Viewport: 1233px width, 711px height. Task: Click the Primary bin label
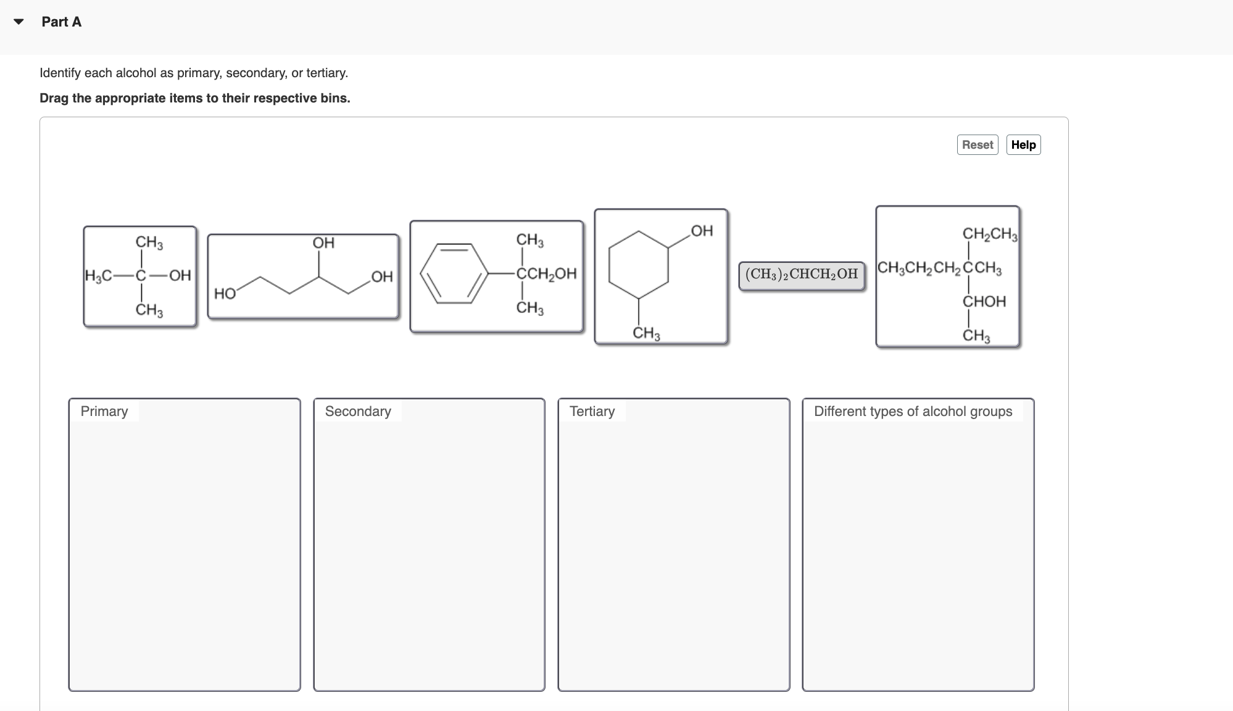click(104, 411)
